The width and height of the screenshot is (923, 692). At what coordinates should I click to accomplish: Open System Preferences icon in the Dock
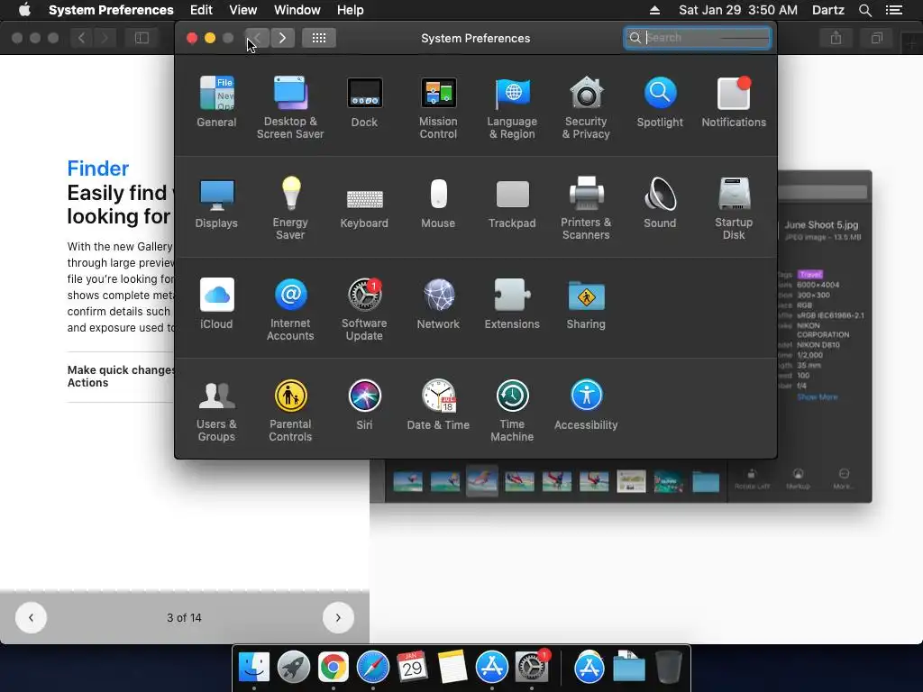point(532,668)
